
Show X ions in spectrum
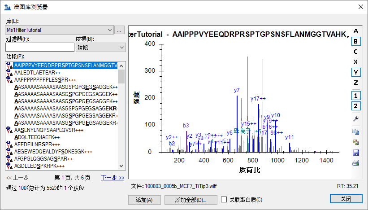click(x=356, y=62)
